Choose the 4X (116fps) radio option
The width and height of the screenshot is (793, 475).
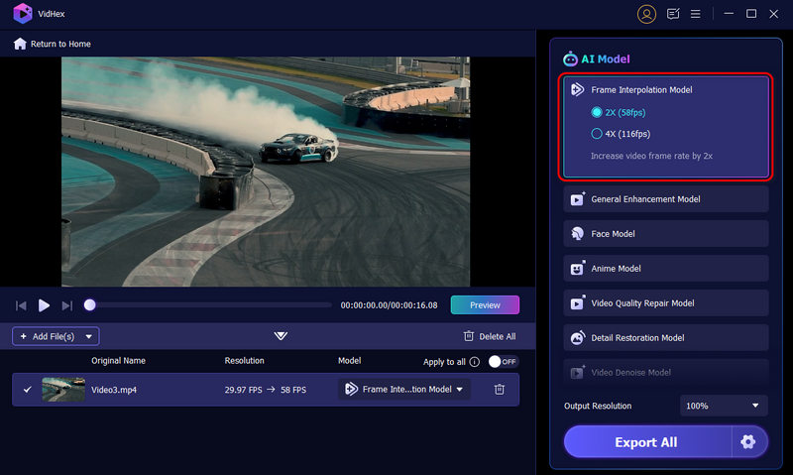point(597,134)
